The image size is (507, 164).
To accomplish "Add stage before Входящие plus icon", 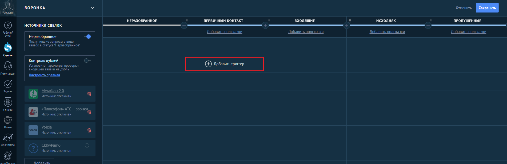I will click(x=265, y=25).
